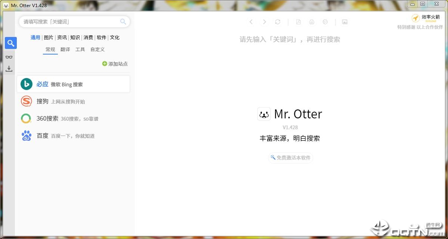
Task: Click the magnifier icon in the search box
Action: (123, 22)
